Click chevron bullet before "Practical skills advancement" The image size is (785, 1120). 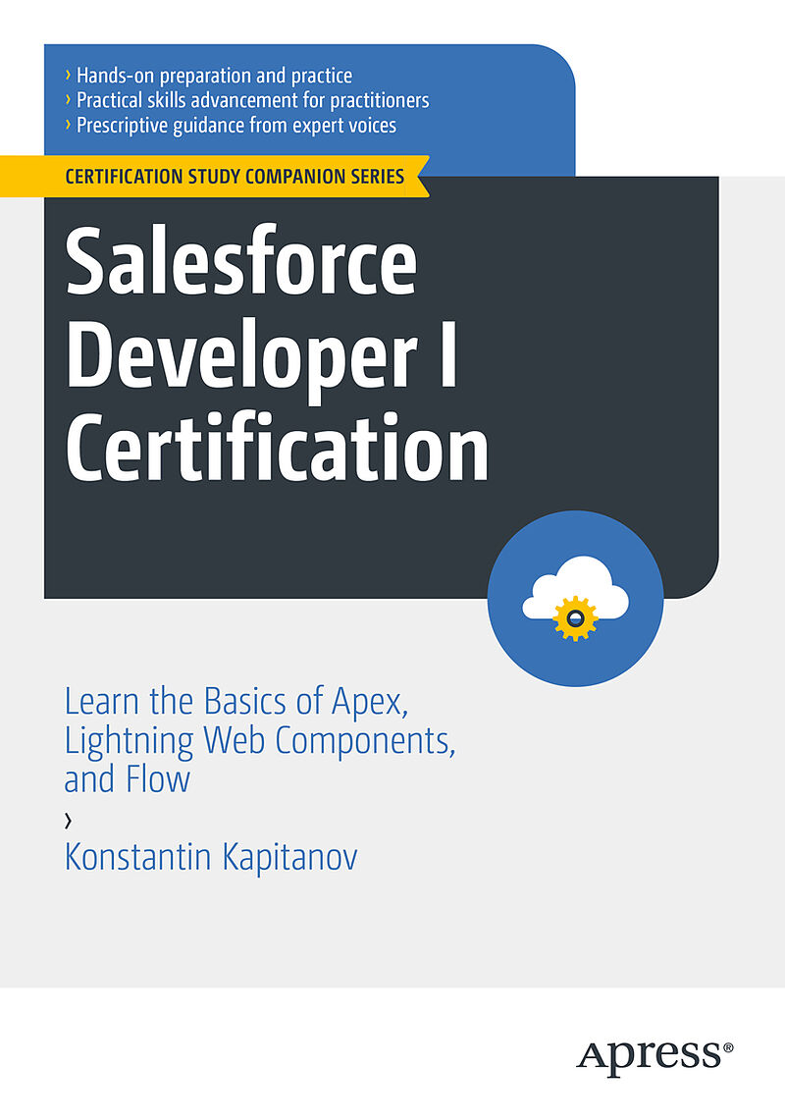[x=67, y=100]
